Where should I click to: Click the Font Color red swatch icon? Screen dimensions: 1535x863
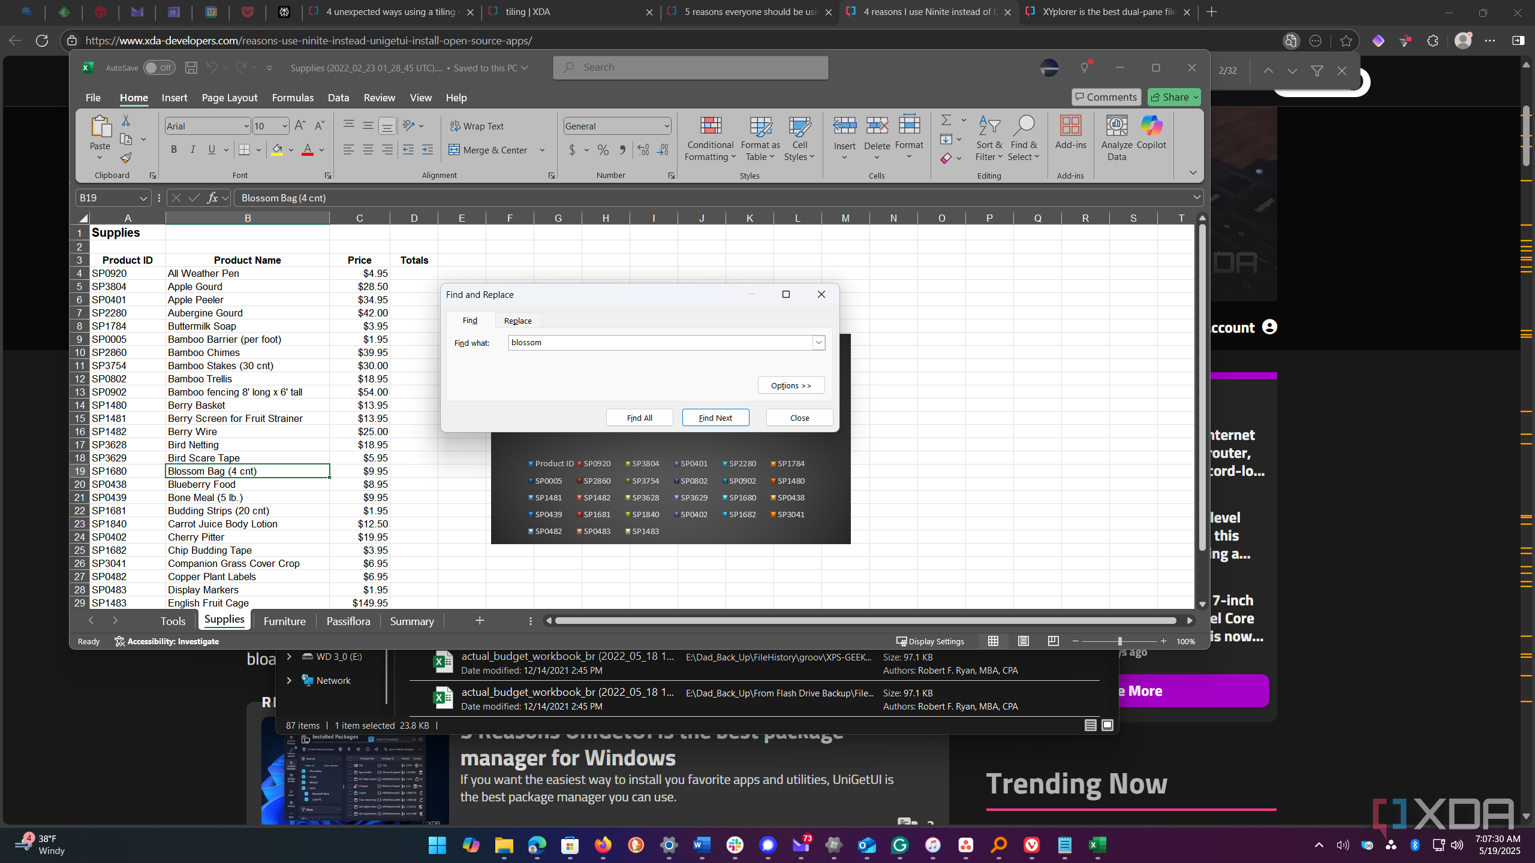pyautogui.click(x=308, y=150)
